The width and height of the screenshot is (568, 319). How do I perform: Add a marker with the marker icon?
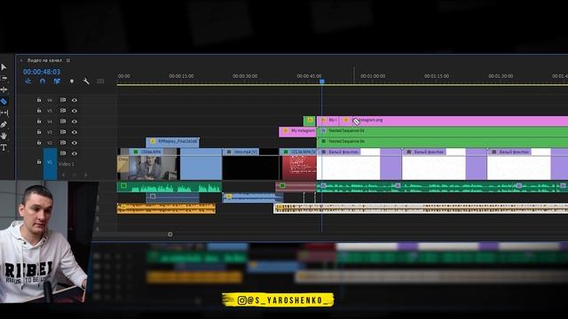pyautogui.click(x=72, y=82)
